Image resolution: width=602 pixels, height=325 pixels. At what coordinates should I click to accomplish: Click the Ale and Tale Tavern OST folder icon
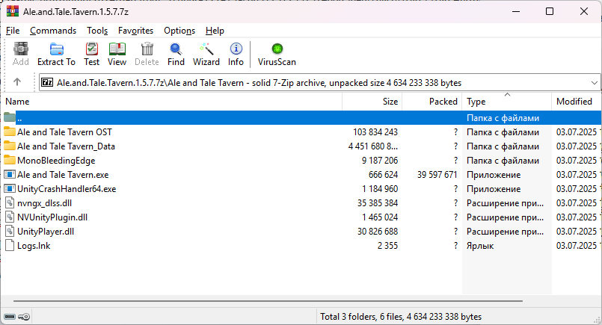tap(10, 131)
